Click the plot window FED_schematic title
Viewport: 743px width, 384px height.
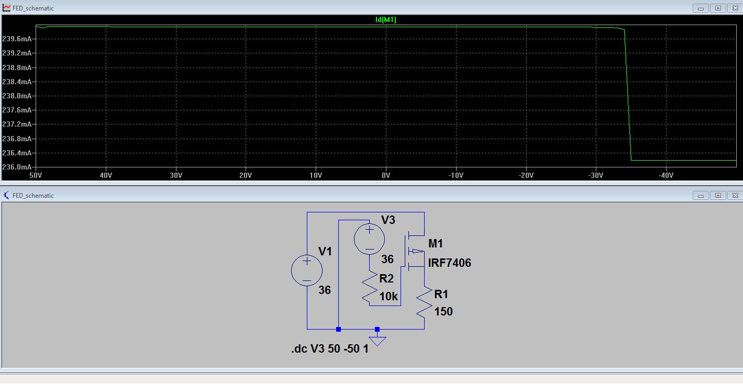tap(33, 8)
